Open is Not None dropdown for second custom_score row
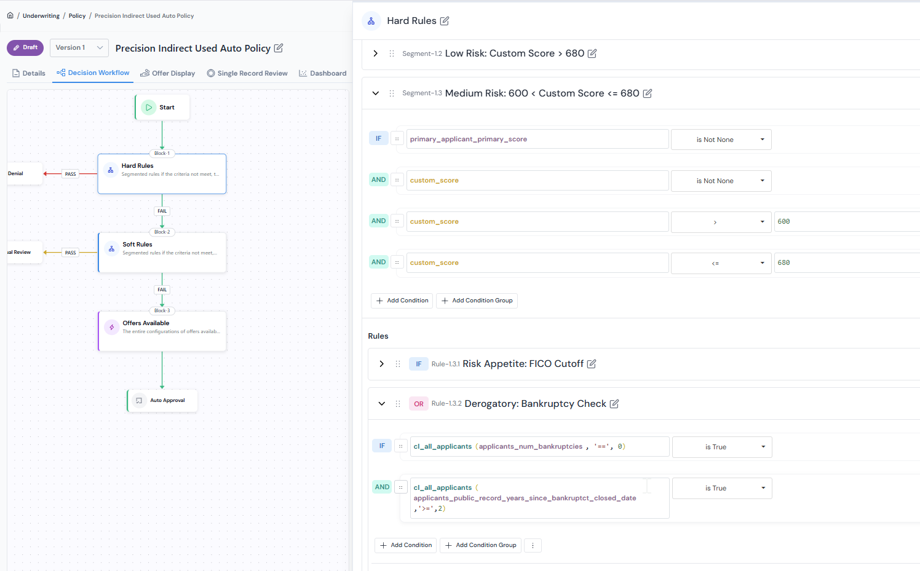Image resolution: width=920 pixels, height=571 pixels. 721,181
